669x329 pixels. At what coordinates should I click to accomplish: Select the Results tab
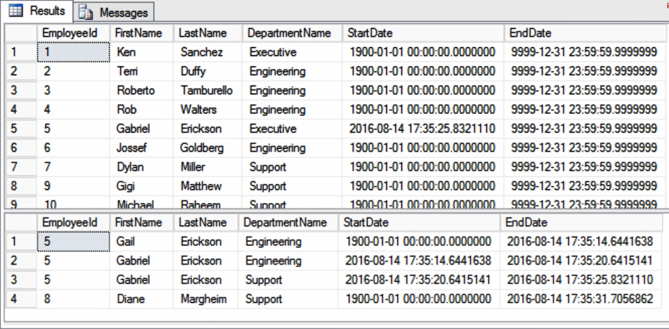(37, 11)
